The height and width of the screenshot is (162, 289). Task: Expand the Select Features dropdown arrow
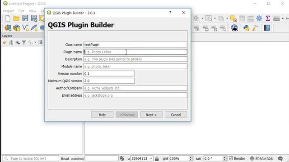215,18
